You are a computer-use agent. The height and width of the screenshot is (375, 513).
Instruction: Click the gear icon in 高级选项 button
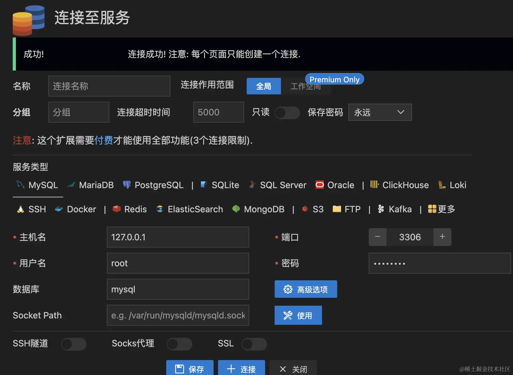288,289
